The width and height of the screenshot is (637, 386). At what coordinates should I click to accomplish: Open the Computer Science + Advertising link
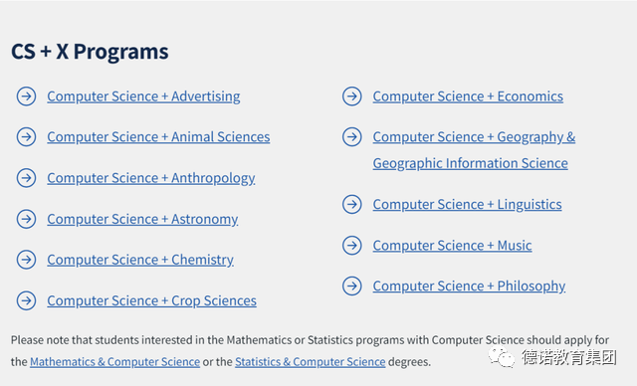(143, 96)
